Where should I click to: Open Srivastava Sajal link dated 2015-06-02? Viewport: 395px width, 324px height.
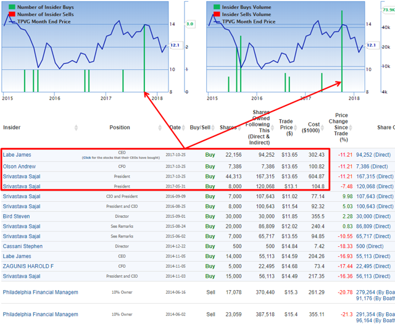22,236
